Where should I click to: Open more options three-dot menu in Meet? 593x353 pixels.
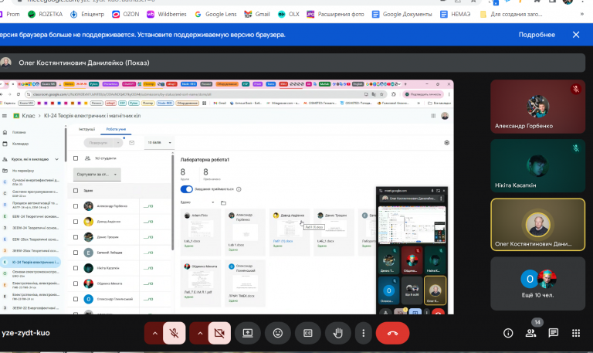(364, 333)
